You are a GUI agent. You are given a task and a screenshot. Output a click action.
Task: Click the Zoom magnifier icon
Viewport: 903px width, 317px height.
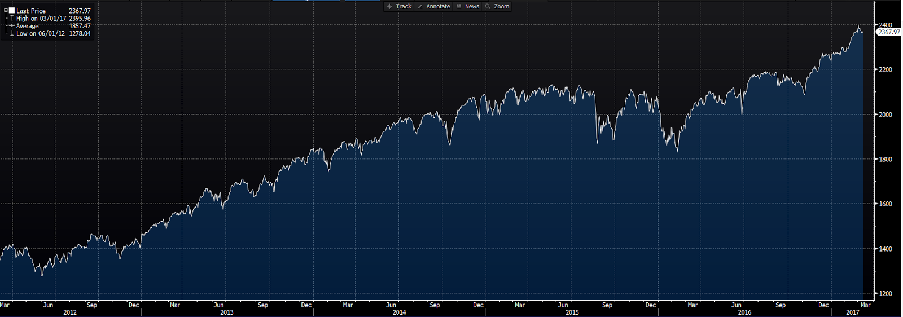point(488,6)
